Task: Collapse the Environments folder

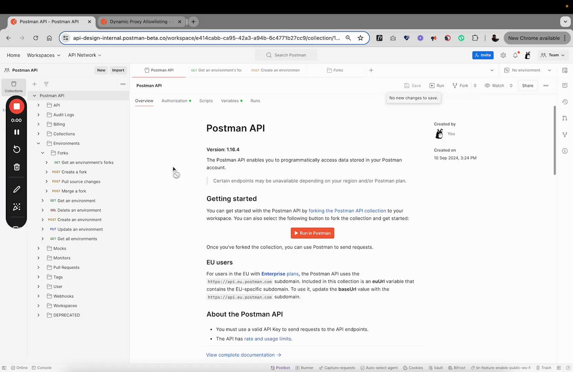Action: 38,143
